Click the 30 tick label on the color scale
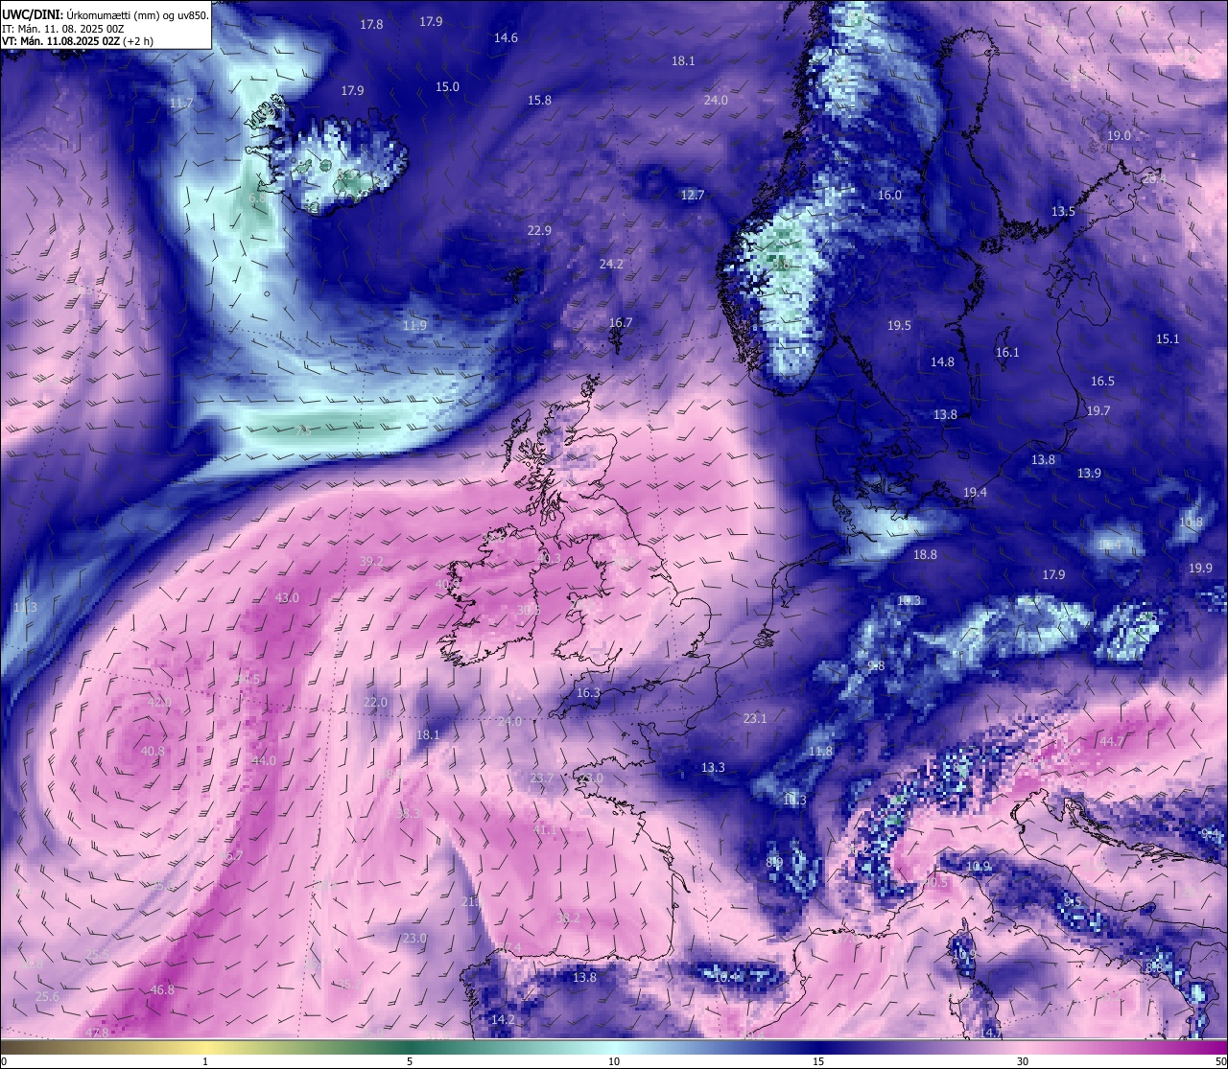 pos(1023,1062)
